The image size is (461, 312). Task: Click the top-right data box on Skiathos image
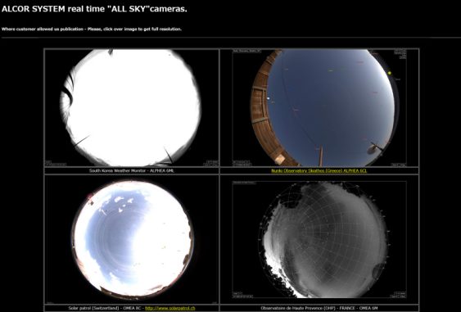400,55
